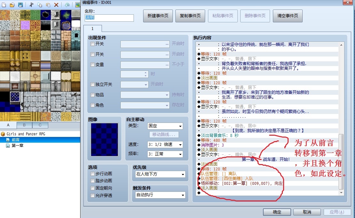
Task: Open the 触发条件 dropdown showing 自动执行
Action: click(x=160, y=195)
